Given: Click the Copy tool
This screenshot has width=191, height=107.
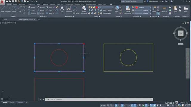Looking at the screenshot, I should (31, 10).
